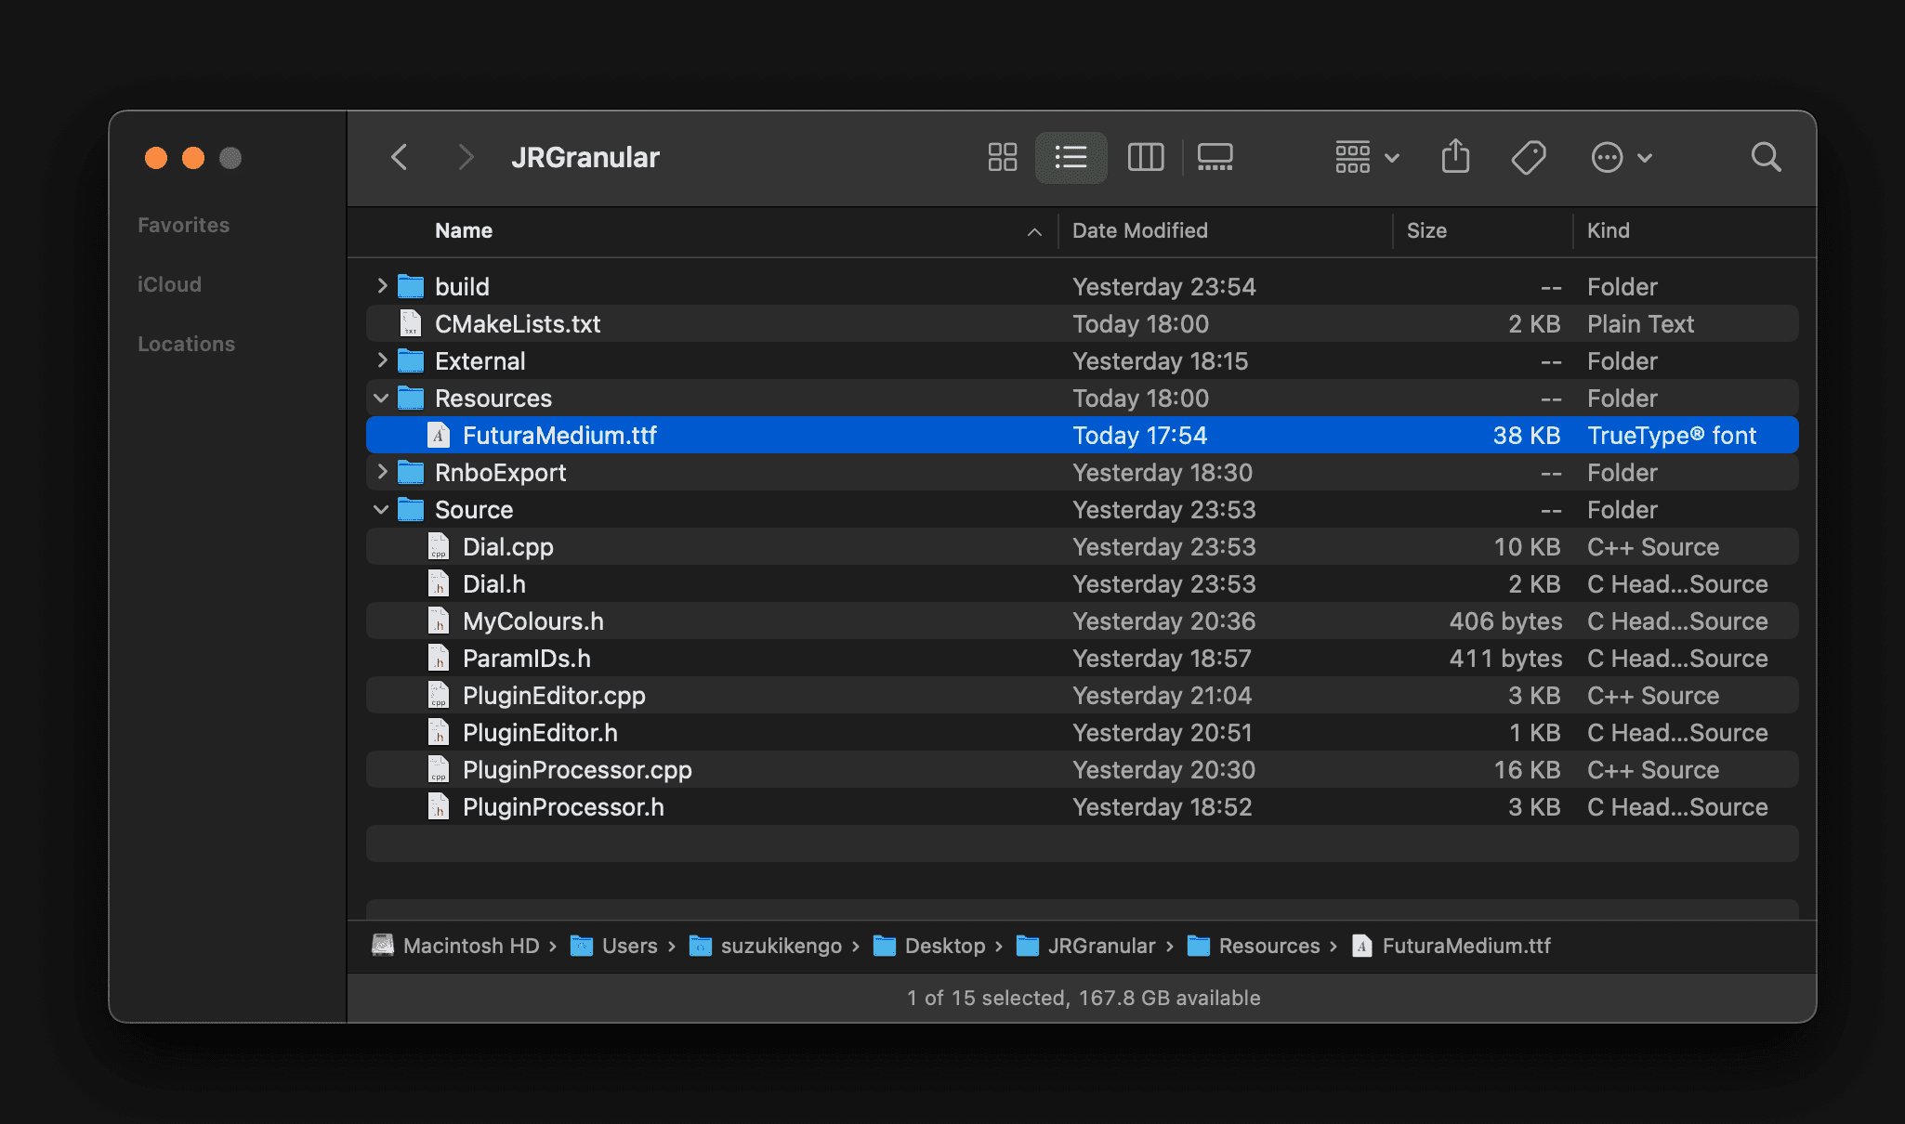This screenshot has height=1124, width=1905.
Task: Sort by Date Modified column
Action: coord(1139,230)
